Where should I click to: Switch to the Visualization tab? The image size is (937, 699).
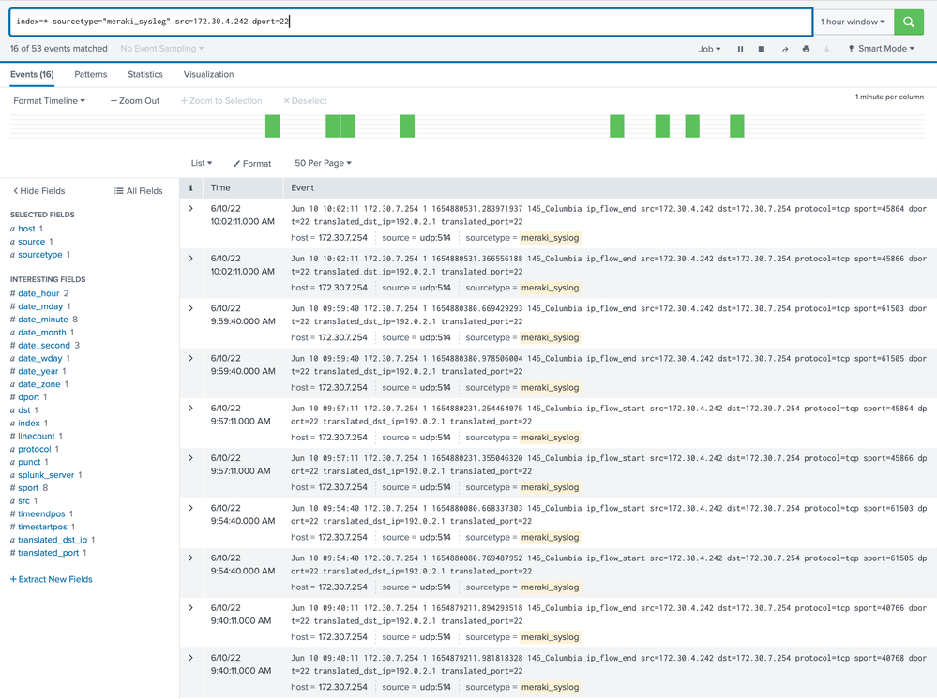pos(208,74)
